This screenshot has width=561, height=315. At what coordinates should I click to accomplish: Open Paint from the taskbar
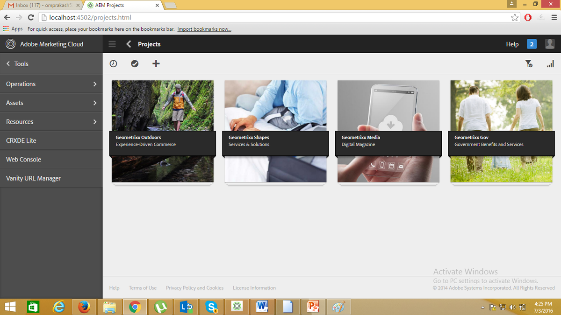click(338, 307)
